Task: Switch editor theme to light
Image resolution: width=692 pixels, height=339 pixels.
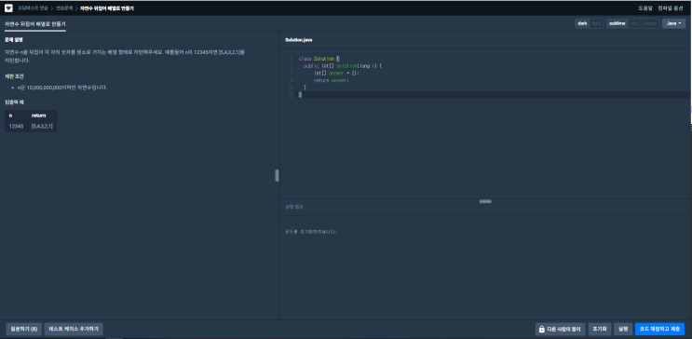Action: [596, 23]
